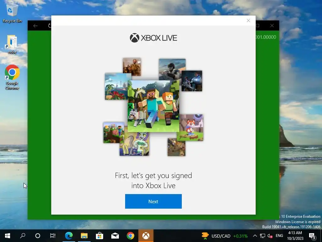This screenshot has height=242, width=322.
Task: Open the Mail app from the taskbar
Action: (x=115, y=236)
